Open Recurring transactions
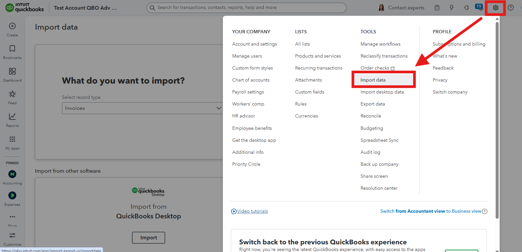This screenshot has height=252, width=522. click(319, 68)
